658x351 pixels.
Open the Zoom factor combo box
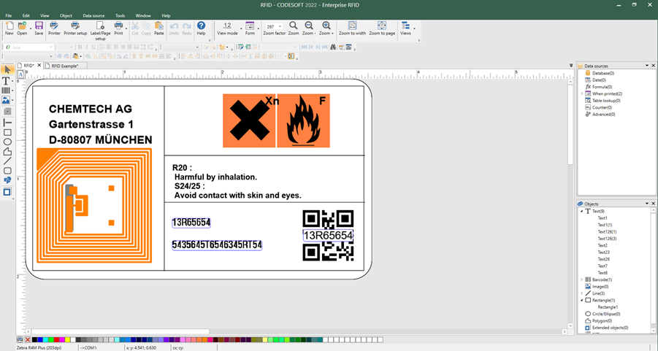(274, 26)
